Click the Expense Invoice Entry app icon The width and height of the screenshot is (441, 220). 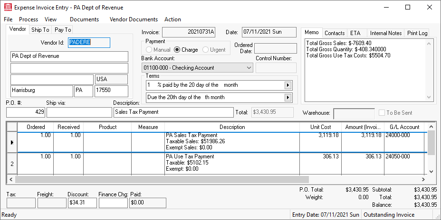8,8
